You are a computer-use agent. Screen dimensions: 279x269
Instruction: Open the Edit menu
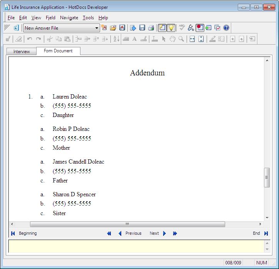point(23,18)
